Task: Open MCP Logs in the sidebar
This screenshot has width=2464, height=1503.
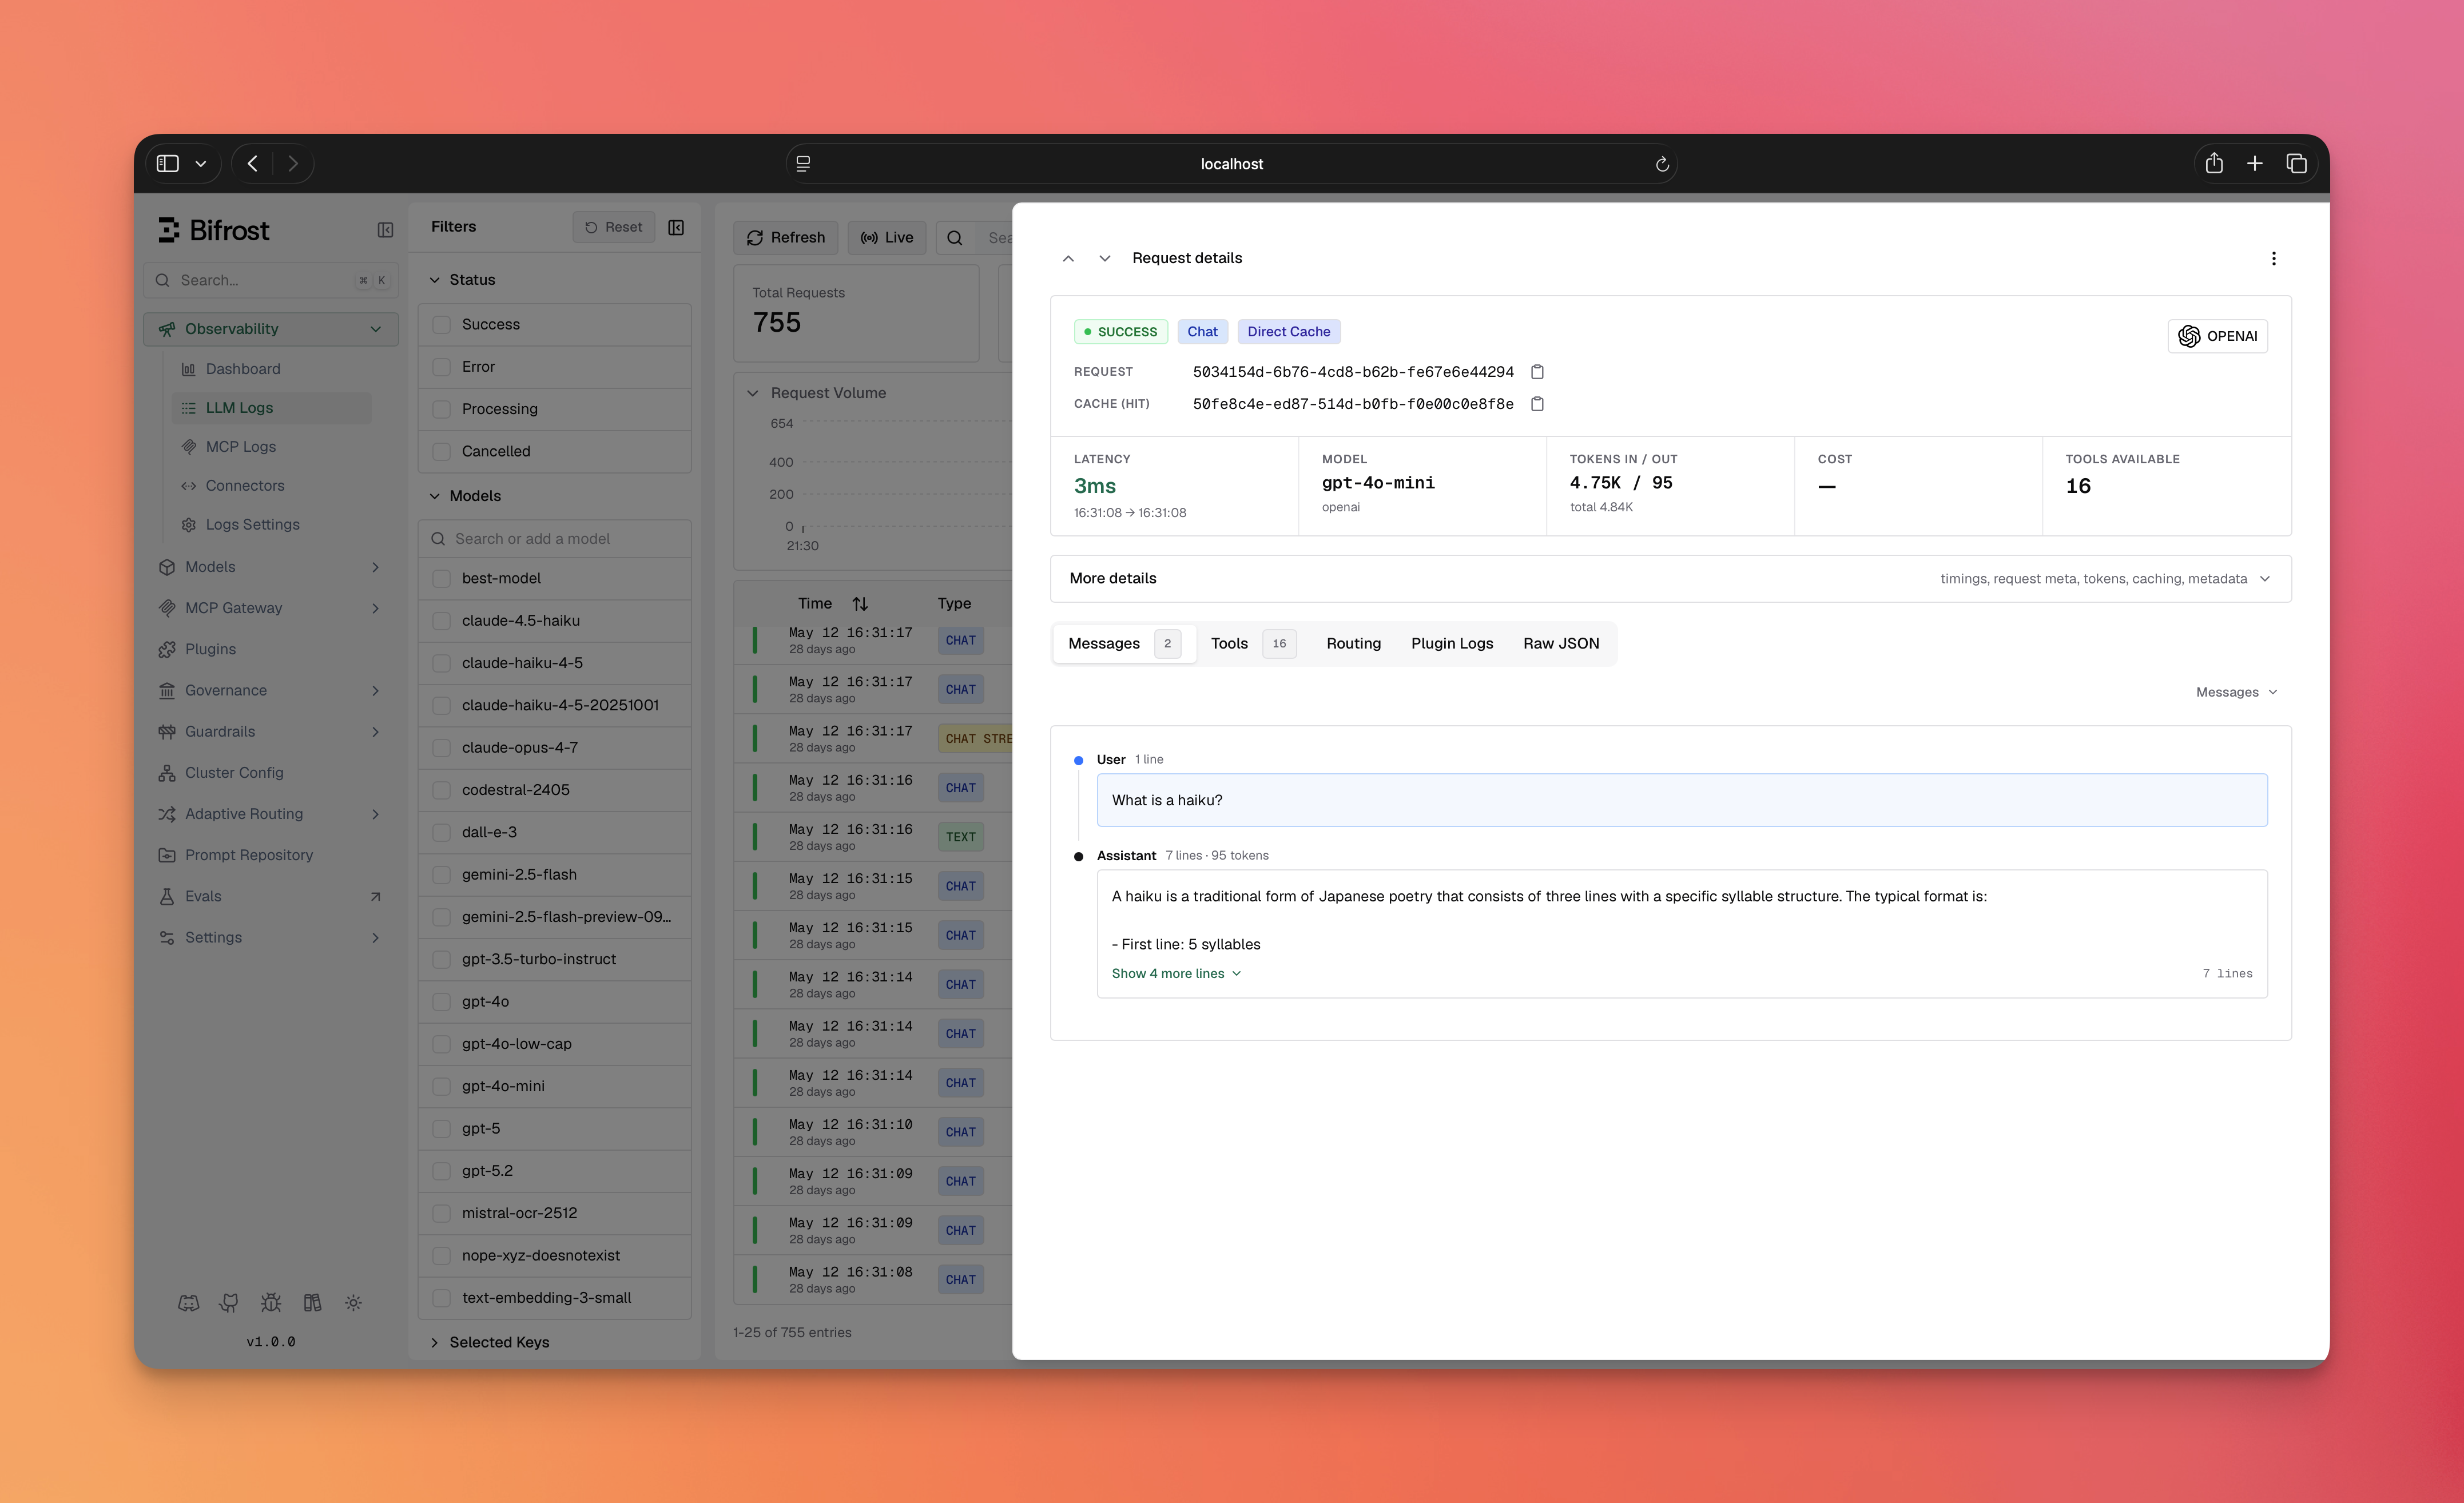Action: coord(272,447)
